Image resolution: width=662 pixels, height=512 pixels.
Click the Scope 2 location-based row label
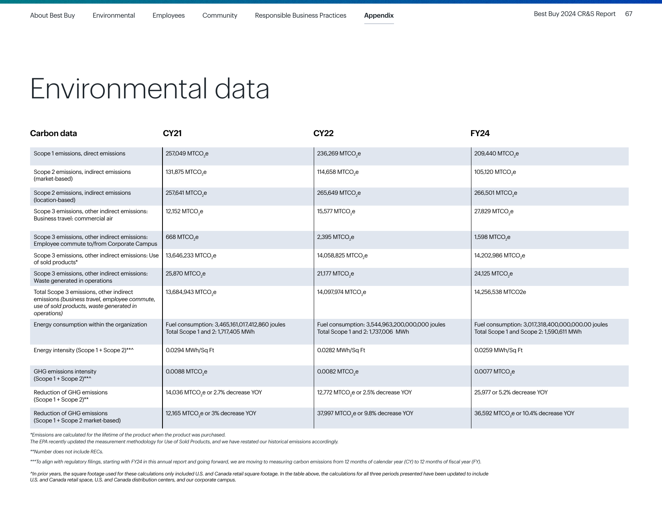pos(82,196)
